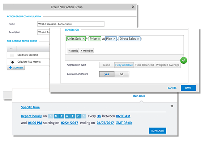Insert a member with + Member button

tap(87, 51)
